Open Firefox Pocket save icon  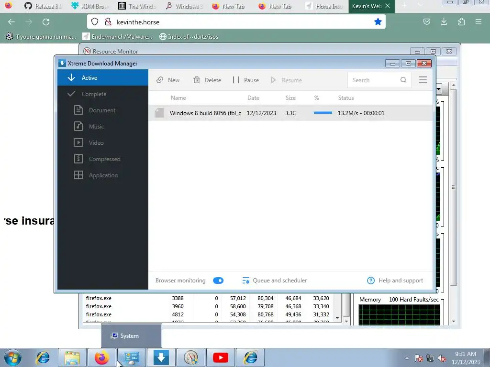click(426, 22)
